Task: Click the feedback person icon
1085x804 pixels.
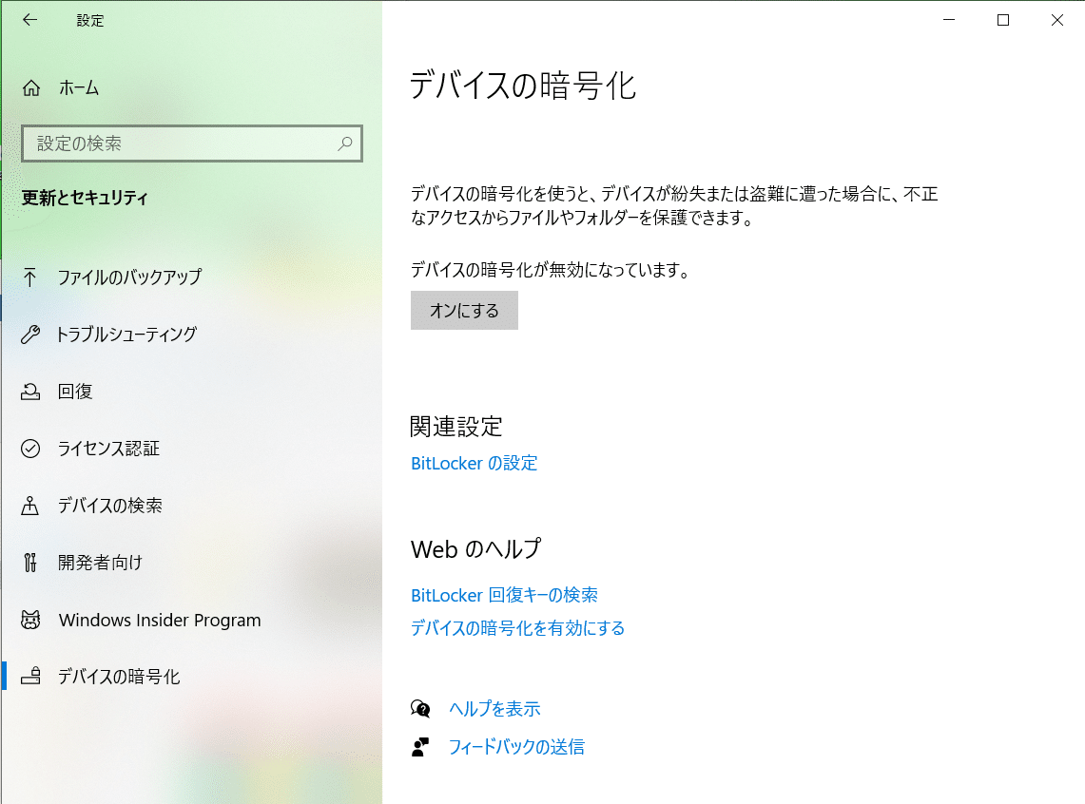Action: click(x=420, y=747)
